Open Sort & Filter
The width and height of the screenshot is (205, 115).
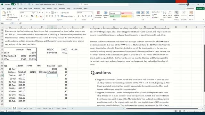point(165,14)
